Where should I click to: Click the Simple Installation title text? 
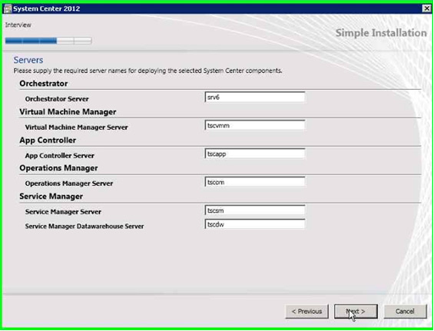pos(381,33)
